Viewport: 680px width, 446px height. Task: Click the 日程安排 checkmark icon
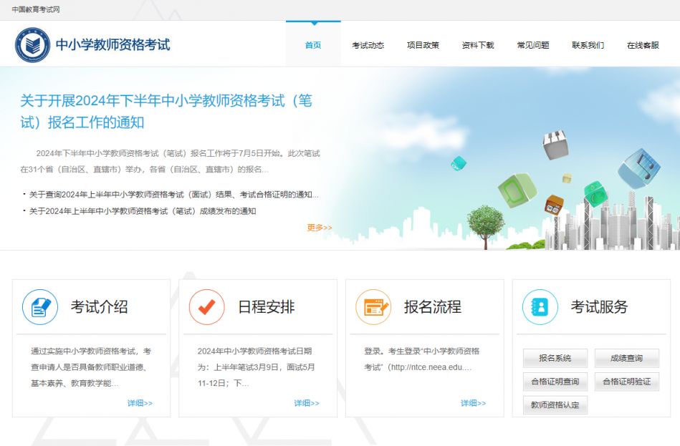[x=207, y=307]
